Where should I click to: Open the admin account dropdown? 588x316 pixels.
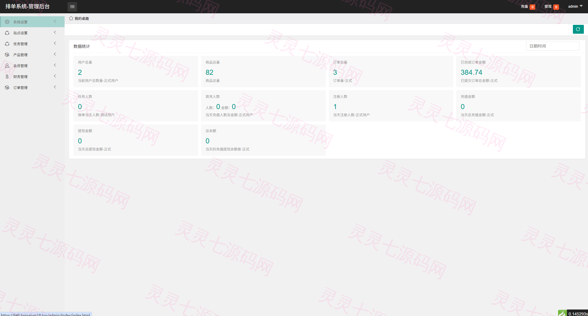pyautogui.click(x=575, y=7)
